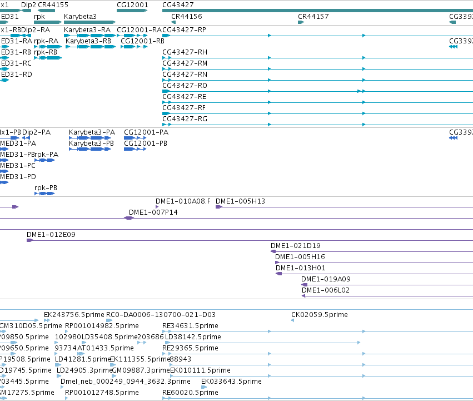Select transcript CG43427-RE
Viewport: 473px width, 401px height.
click(x=317, y=102)
